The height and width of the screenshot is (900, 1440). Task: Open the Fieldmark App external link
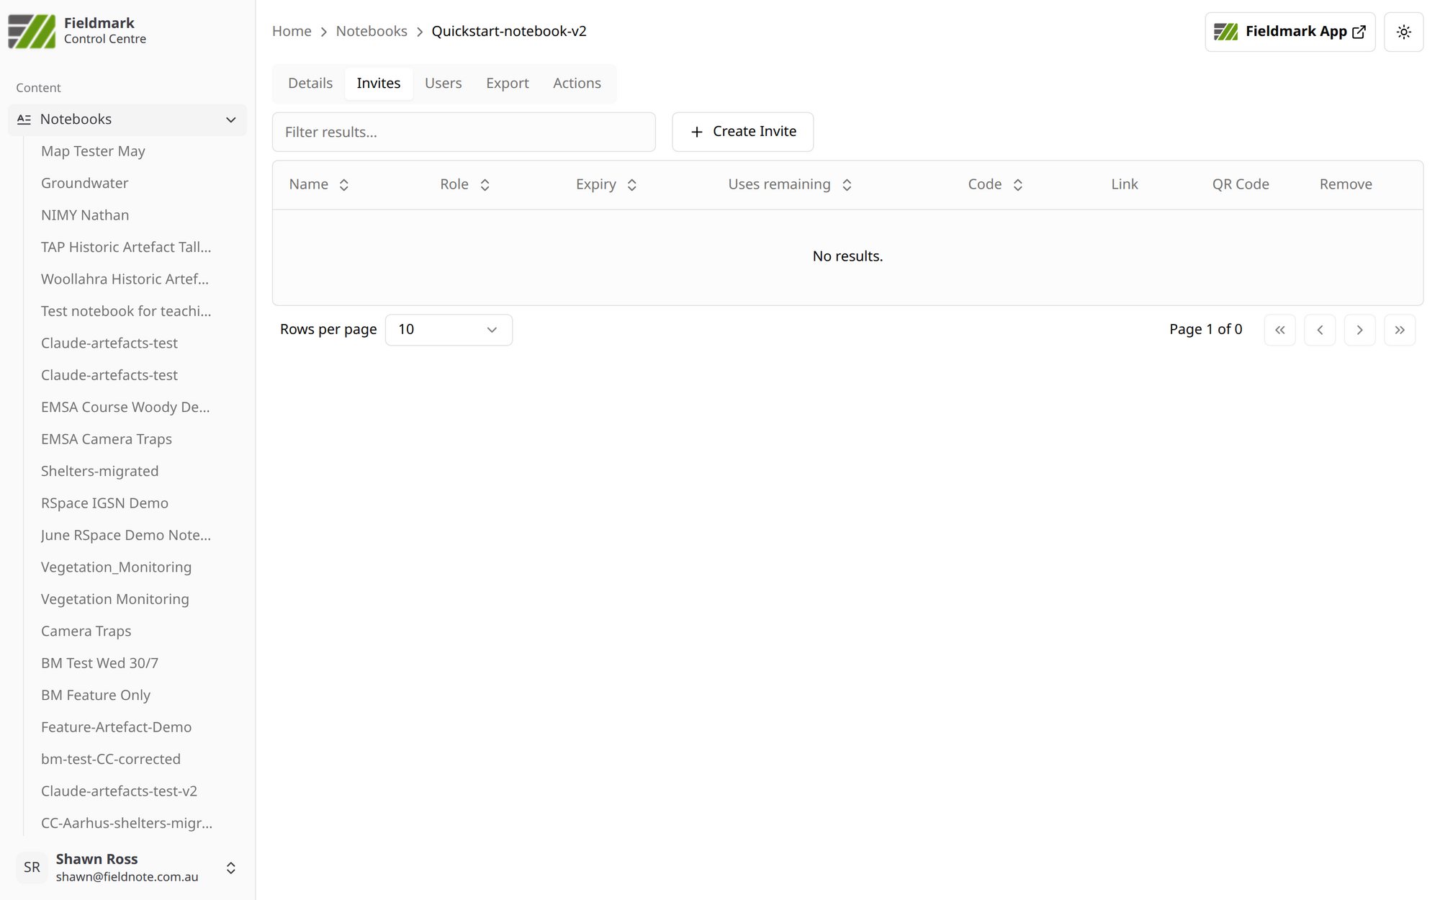(1290, 32)
